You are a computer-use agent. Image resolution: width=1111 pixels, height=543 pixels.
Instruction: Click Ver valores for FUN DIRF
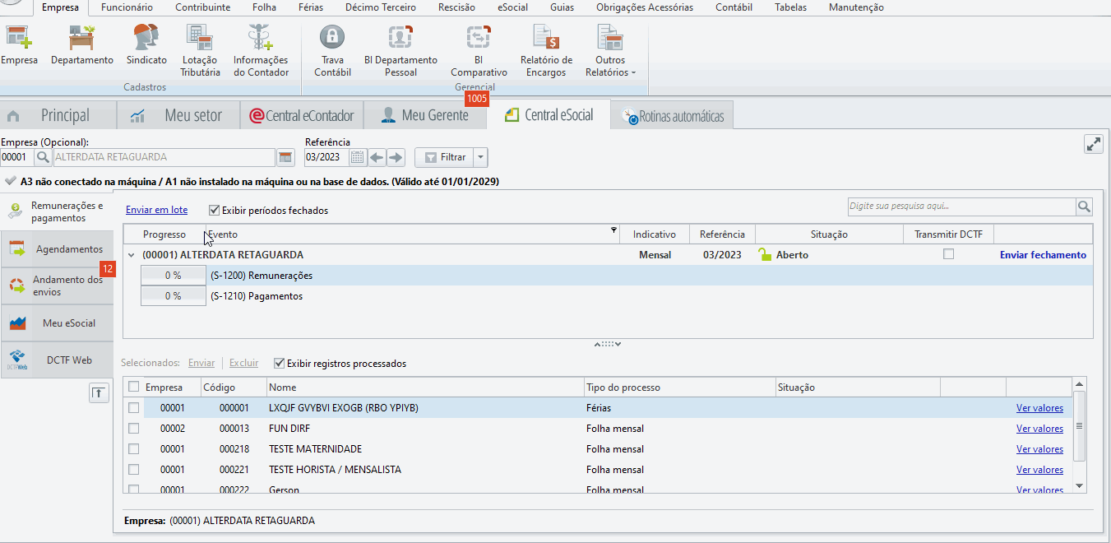pyautogui.click(x=1039, y=429)
